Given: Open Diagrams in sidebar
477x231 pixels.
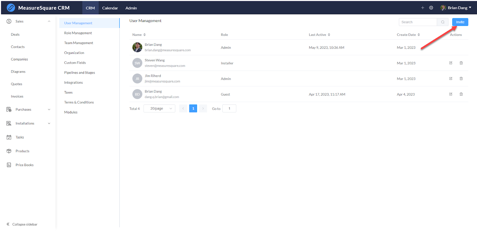Looking at the screenshot, I should [18, 72].
